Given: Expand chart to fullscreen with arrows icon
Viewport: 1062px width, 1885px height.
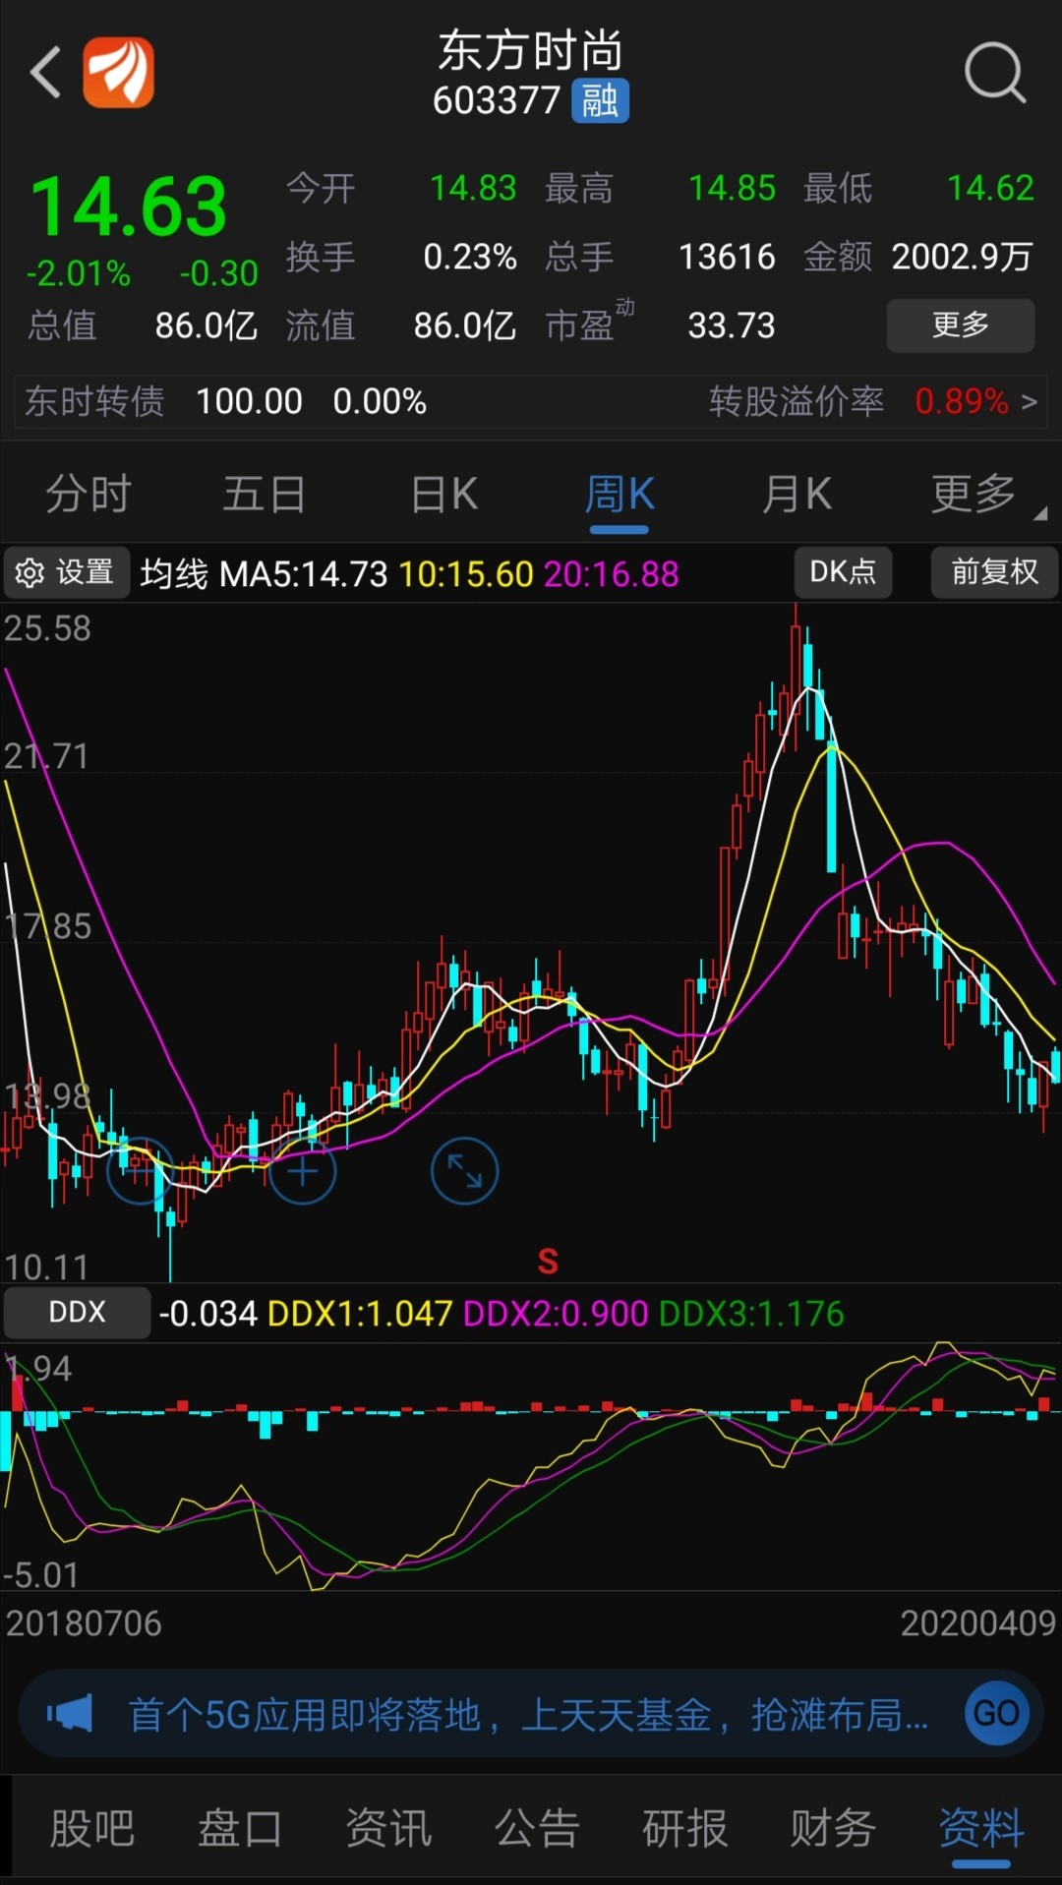Looking at the screenshot, I should (x=464, y=1171).
